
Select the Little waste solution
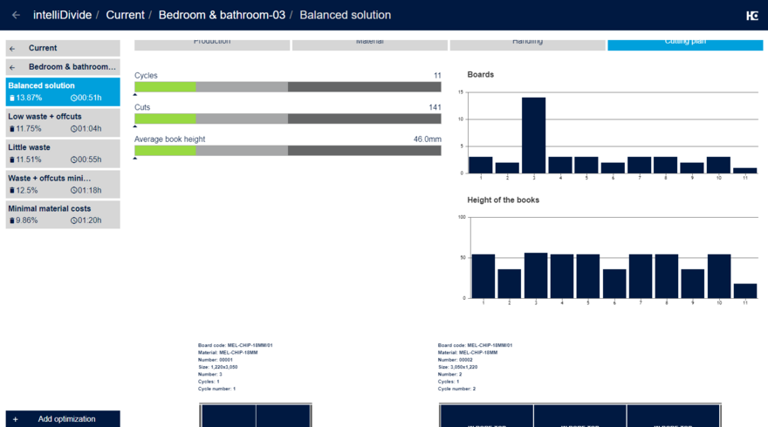coord(63,153)
